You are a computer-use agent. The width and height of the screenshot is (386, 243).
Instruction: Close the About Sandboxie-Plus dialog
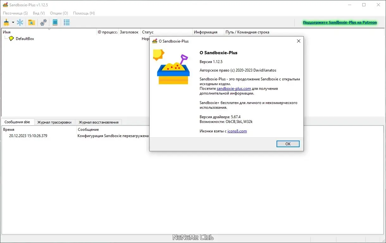point(298,41)
